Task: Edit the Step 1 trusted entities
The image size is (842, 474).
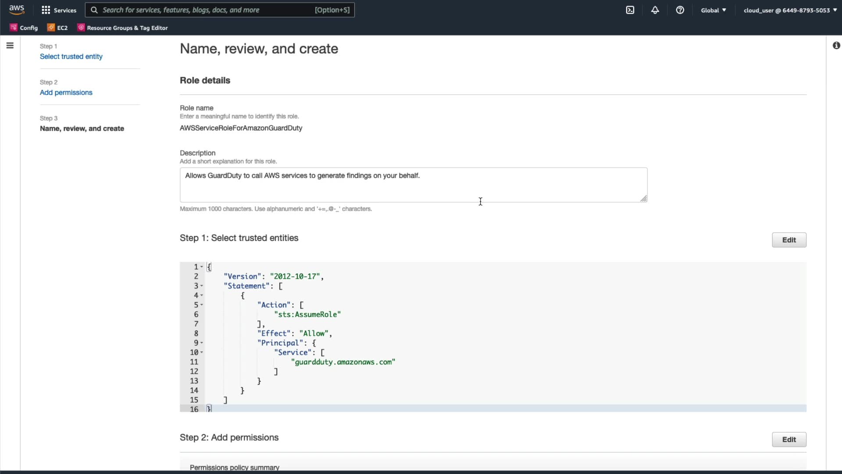Action: coord(788,240)
